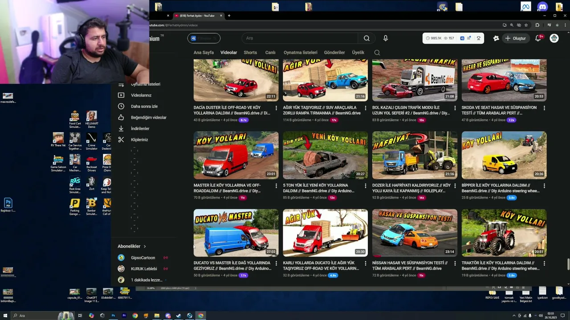Open Discord icon at top of screen
570x320 pixels.
click(542, 7)
